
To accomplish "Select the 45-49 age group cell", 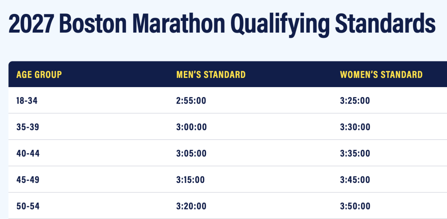I will click(28, 179).
